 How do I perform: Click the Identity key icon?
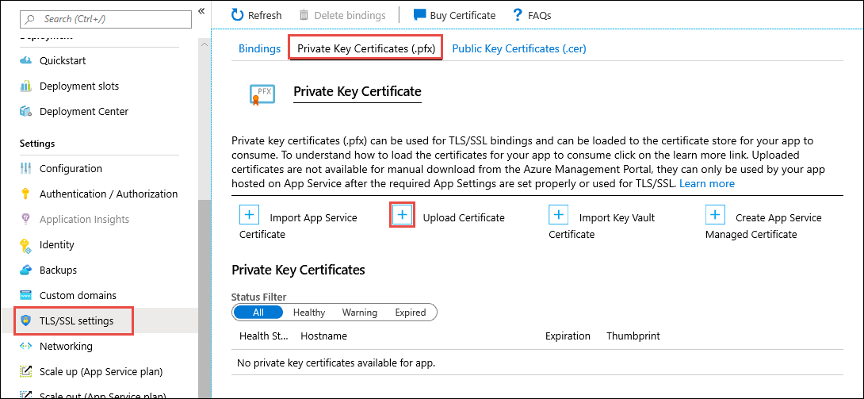click(25, 245)
